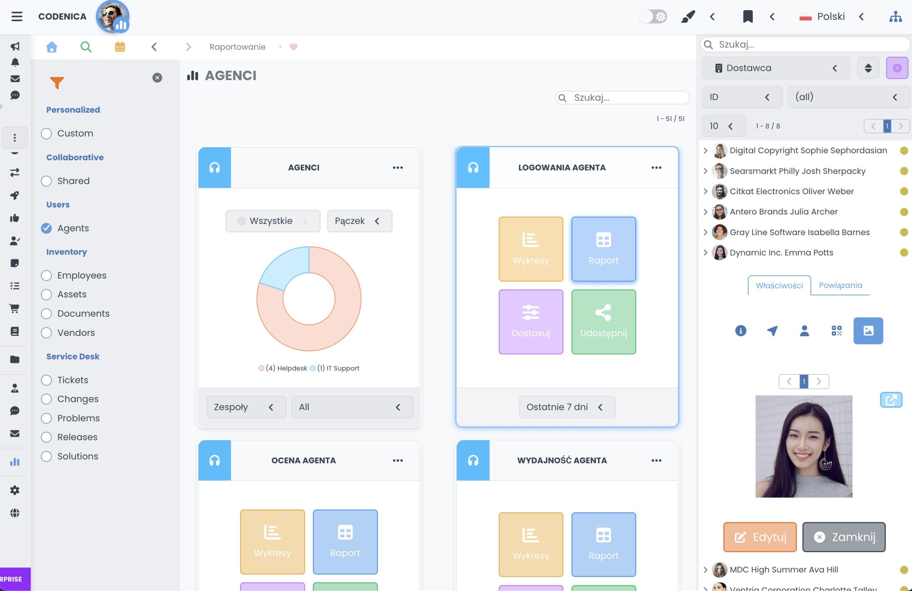Click the bookmark icon in top bar
This screenshot has height=591, width=912.
pos(748,16)
